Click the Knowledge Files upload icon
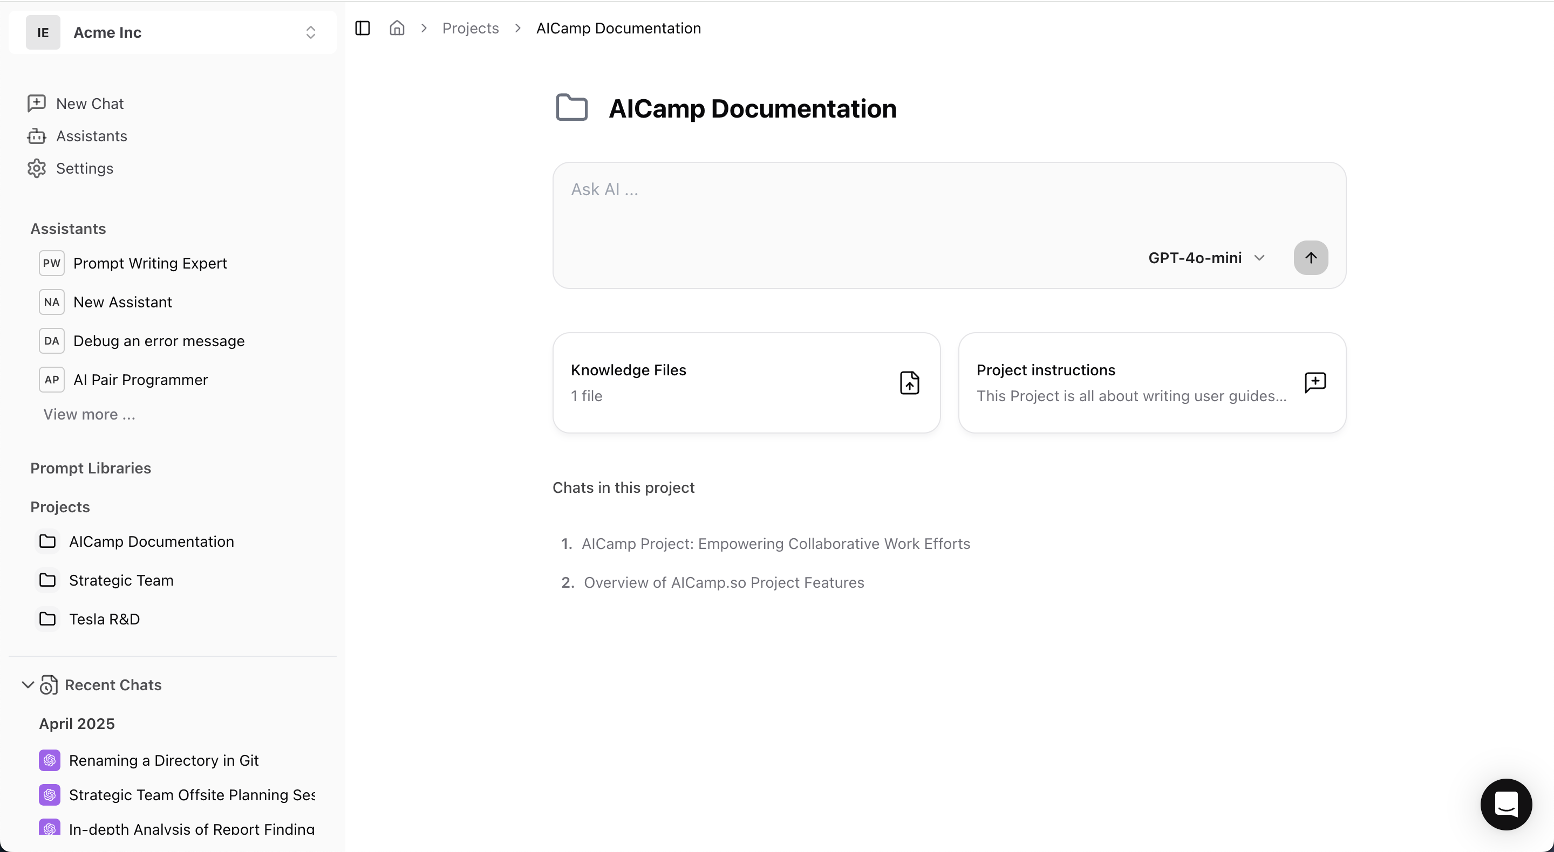 tap(909, 382)
